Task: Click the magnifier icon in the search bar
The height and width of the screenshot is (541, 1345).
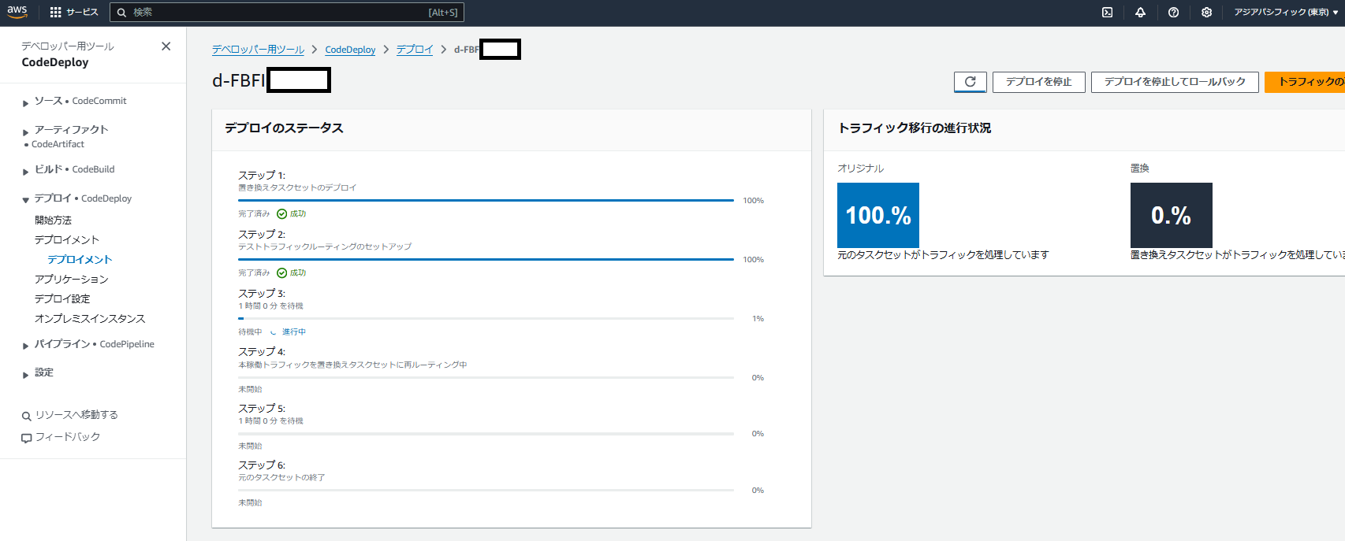Action: pyautogui.click(x=121, y=13)
